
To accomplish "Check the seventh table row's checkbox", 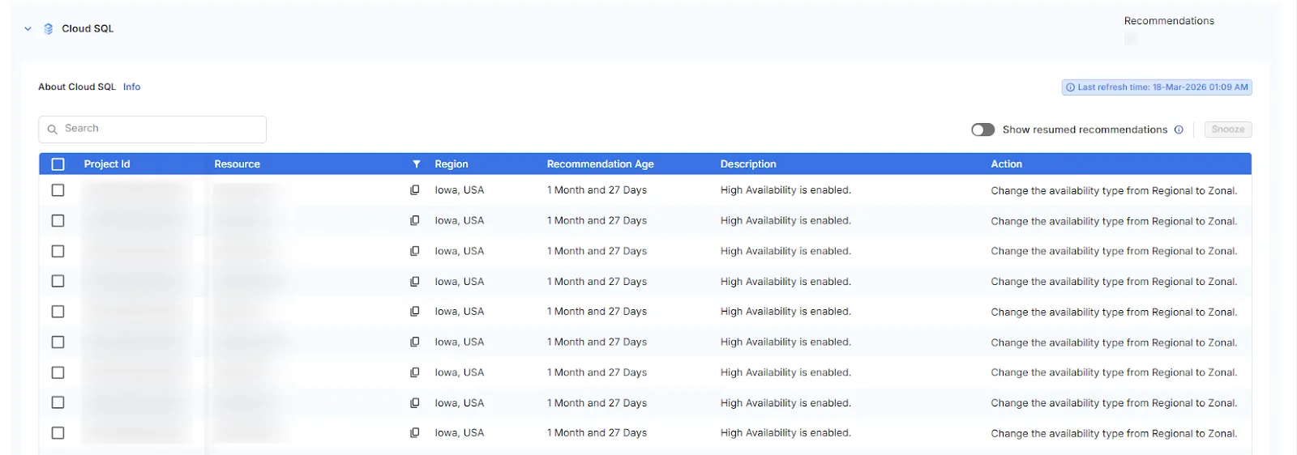I will coord(58,372).
